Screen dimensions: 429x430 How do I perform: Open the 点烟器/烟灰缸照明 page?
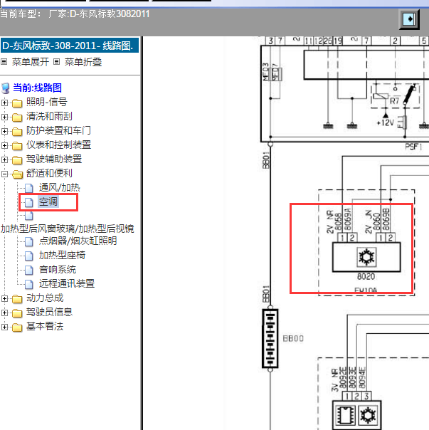[78, 241]
